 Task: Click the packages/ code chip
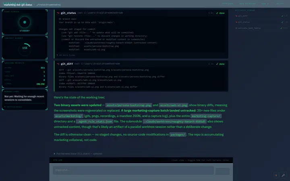[178, 135]
